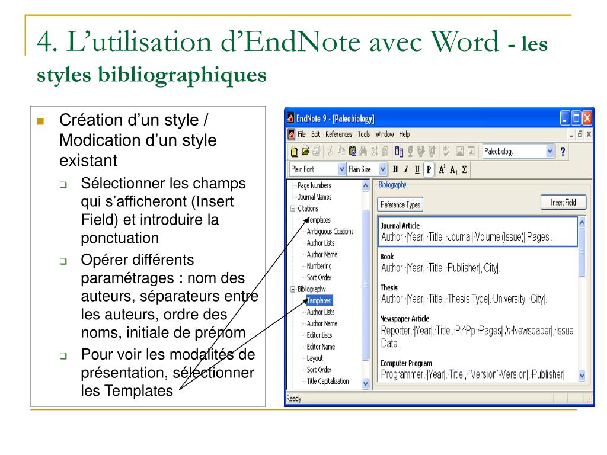607x455 pixels.
Task: Apply Italic formatting
Action: point(406,169)
